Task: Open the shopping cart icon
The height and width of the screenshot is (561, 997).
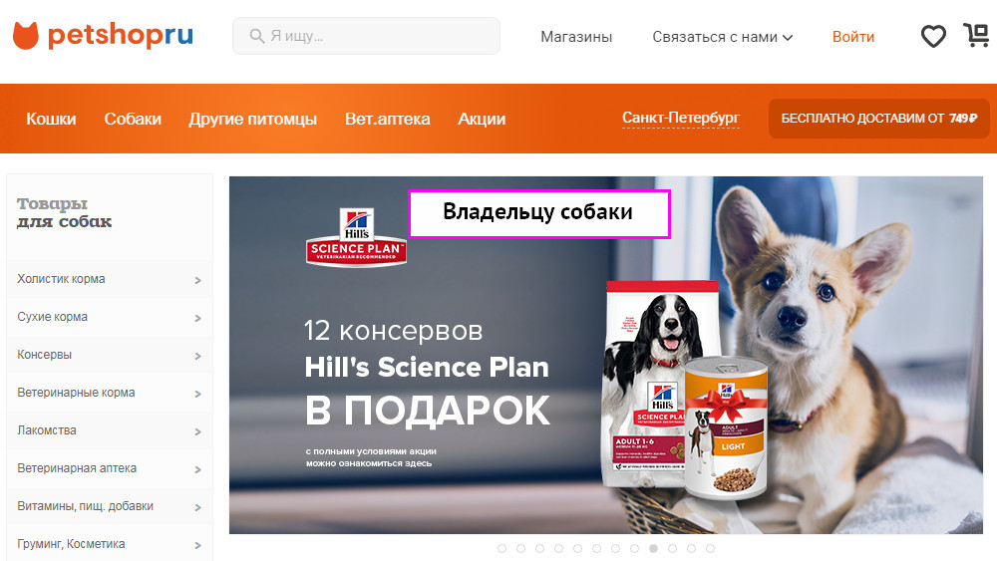Action: tap(976, 35)
